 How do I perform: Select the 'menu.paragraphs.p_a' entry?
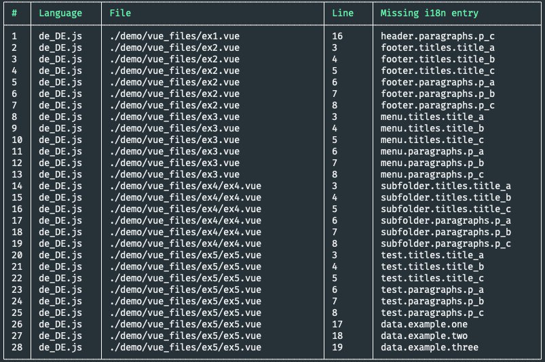[432, 151]
